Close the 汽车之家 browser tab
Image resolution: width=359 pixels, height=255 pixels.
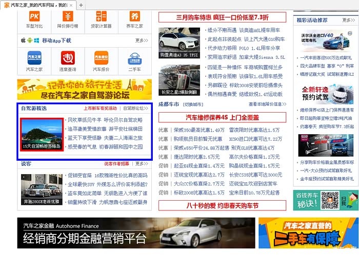point(71,5)
